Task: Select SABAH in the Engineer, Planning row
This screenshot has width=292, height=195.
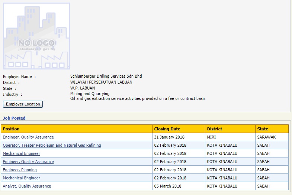Action: point(263,170)
